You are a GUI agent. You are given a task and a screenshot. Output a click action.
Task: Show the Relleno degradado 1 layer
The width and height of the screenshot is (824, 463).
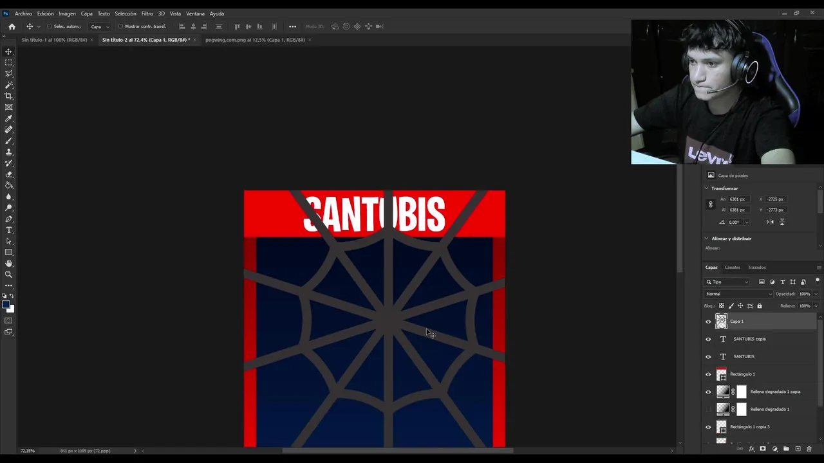pos(708,409)
